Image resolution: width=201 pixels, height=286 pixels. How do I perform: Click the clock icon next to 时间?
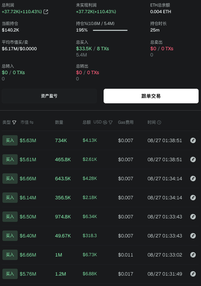tap(159, 122)
